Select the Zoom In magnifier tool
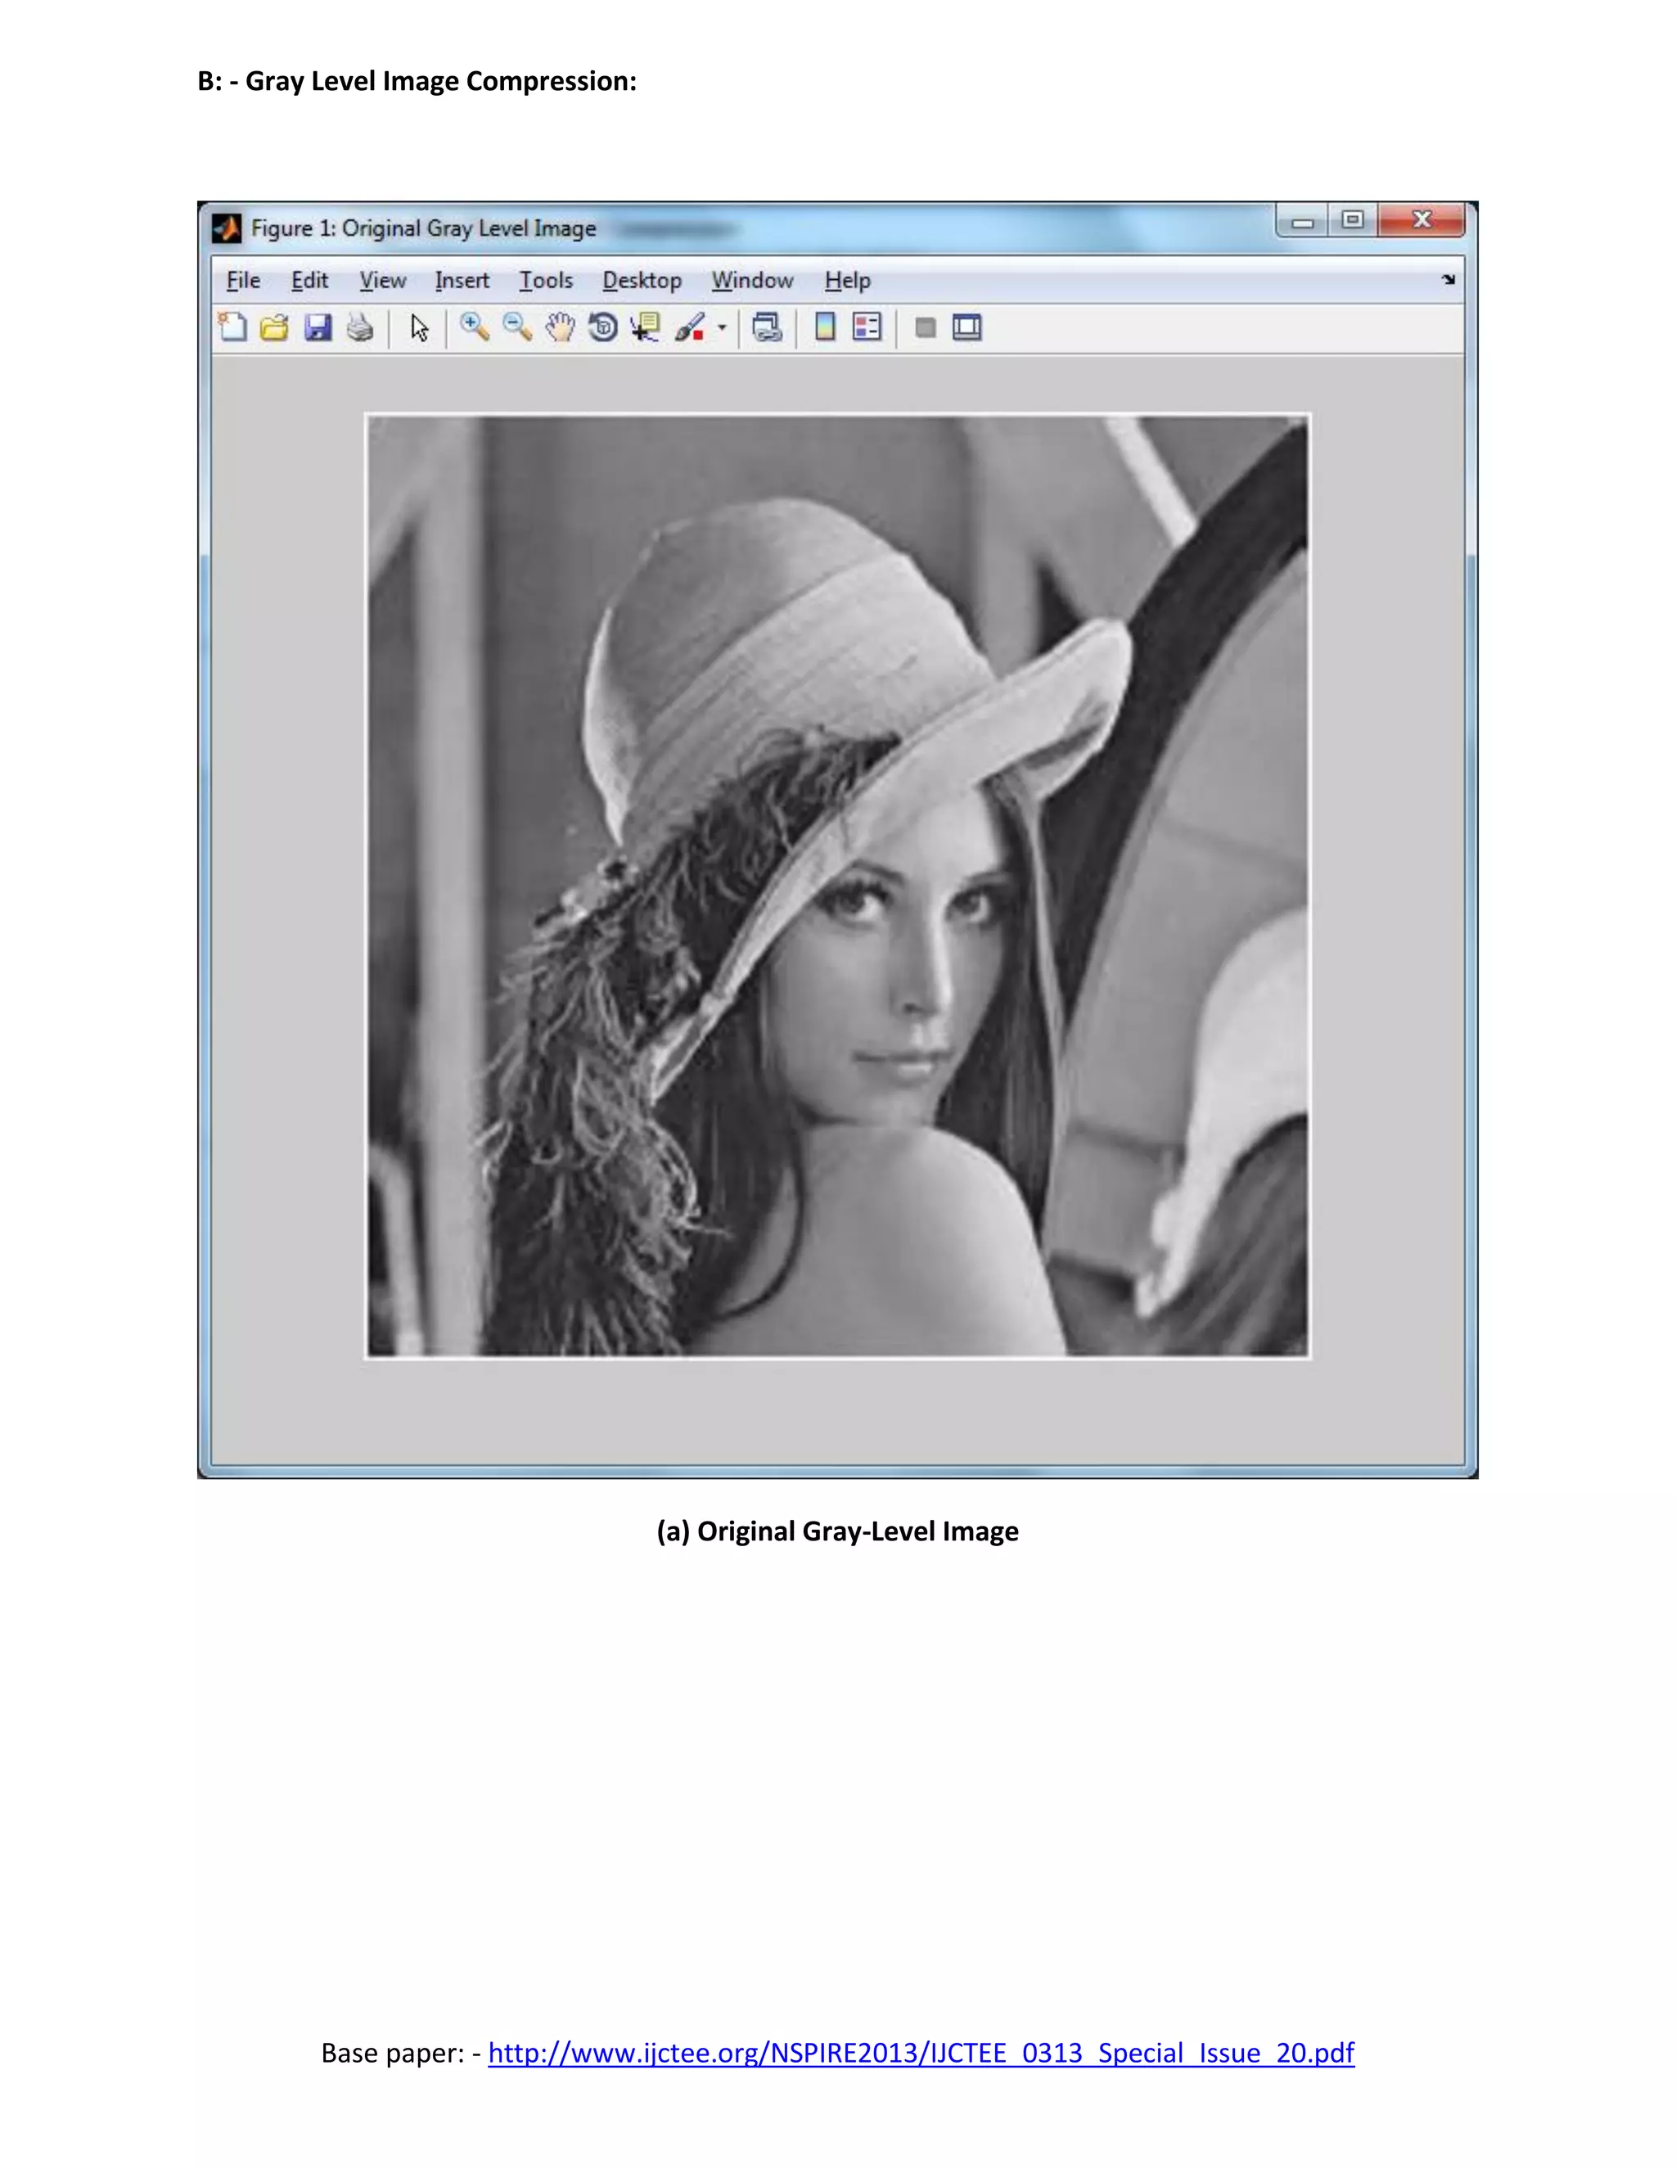 (475, 327)
